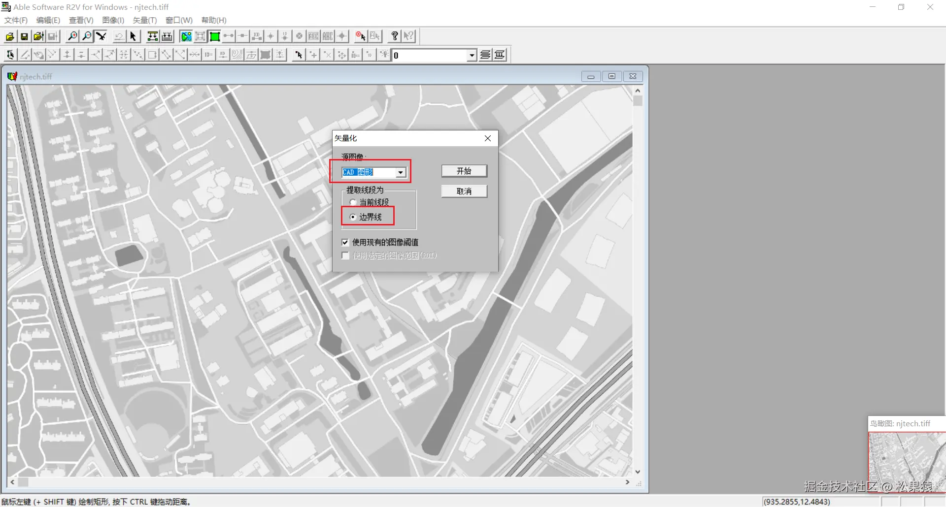Open the 文件(F) menu

pyautogui.click(x=16, y=20)
